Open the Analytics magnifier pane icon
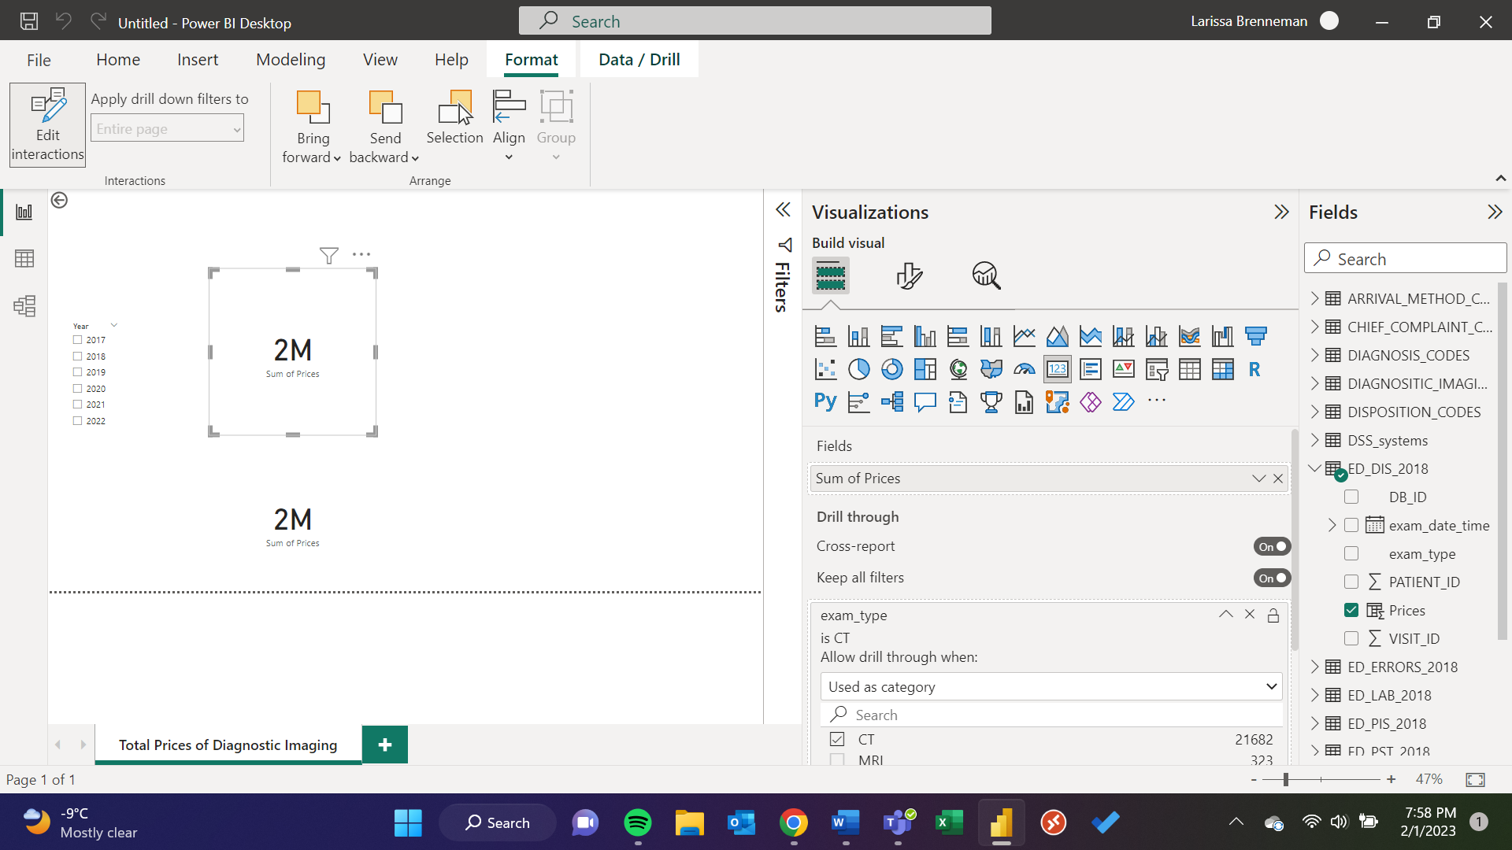Image resolution: width=1512 pixels, height=850 pixels. click(986, 275)
